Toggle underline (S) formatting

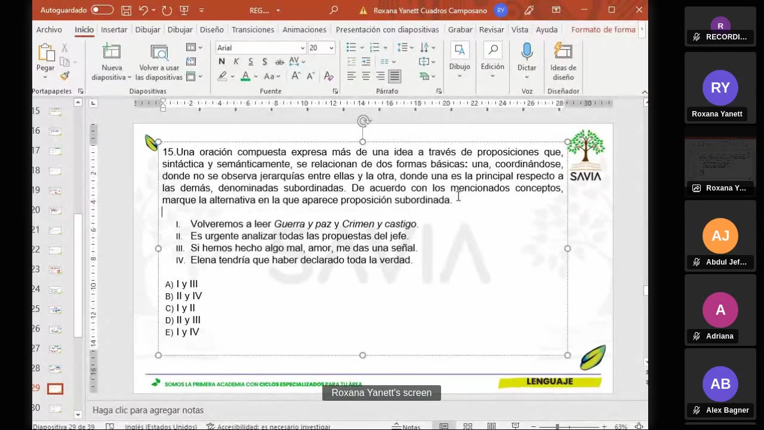click(251, 62)
